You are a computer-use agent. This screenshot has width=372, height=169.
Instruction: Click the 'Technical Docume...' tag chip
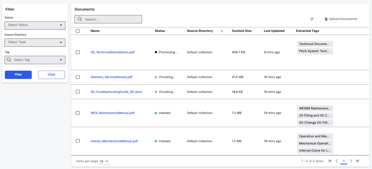[315, 44]
